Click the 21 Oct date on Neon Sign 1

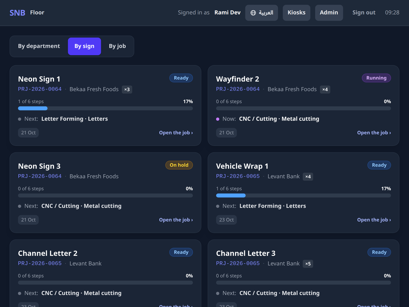(28, 133)
